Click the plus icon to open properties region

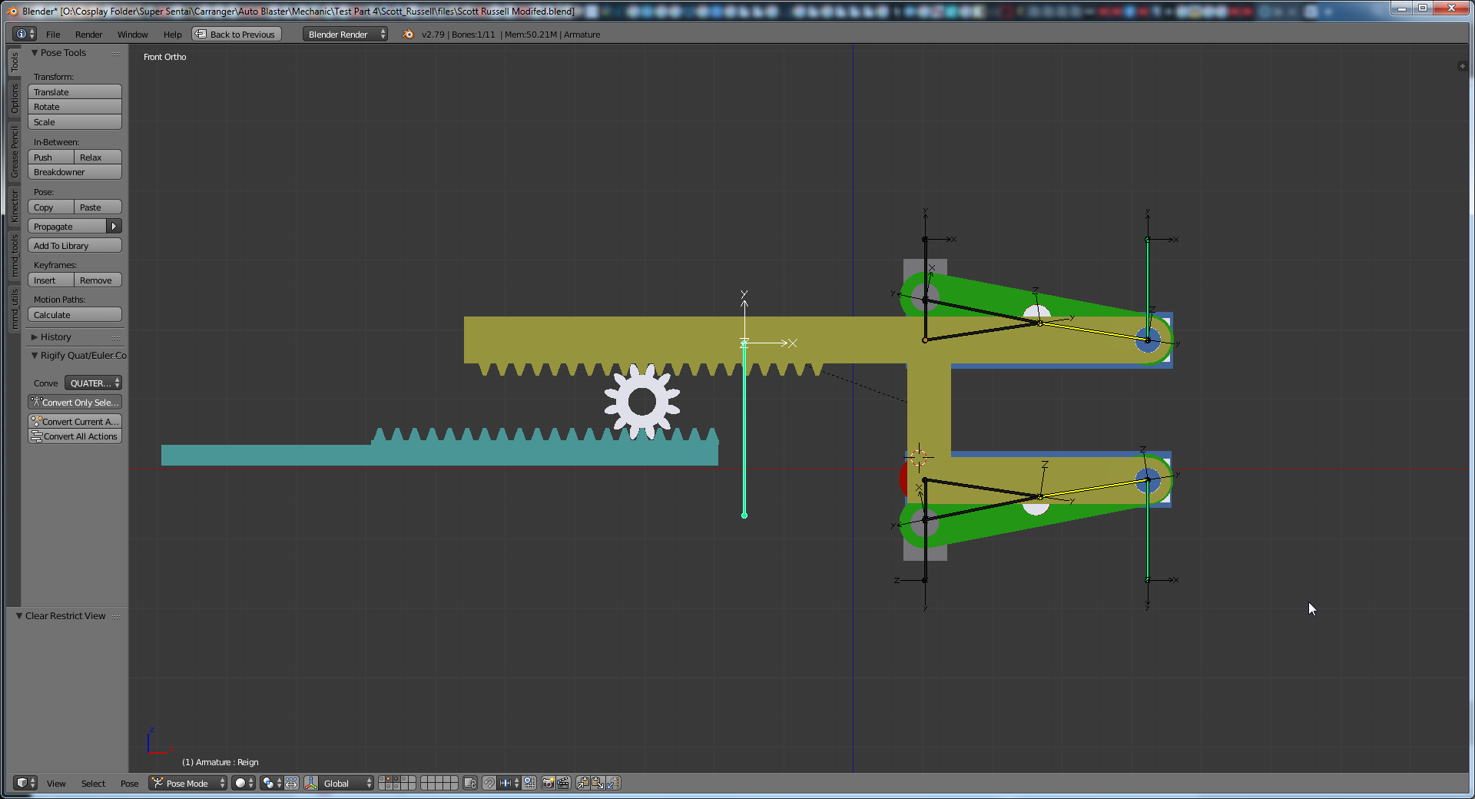point(1462,66)
